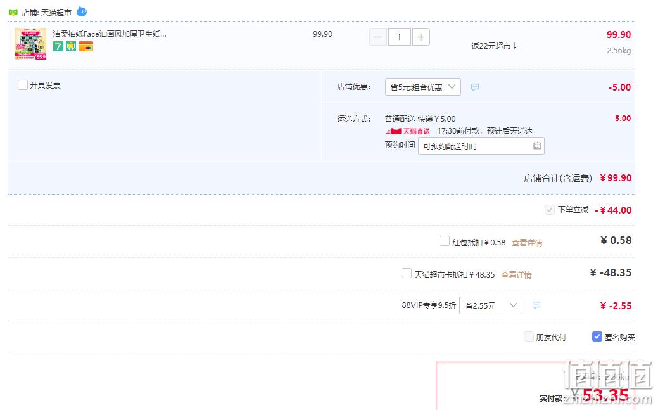
Task: Click the calendar icon in delivery field
Action: point(537,146)
